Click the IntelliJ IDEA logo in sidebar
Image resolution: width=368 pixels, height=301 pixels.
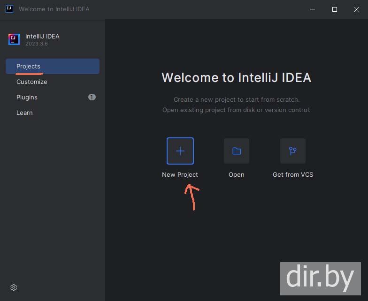[x=14, y=39]
